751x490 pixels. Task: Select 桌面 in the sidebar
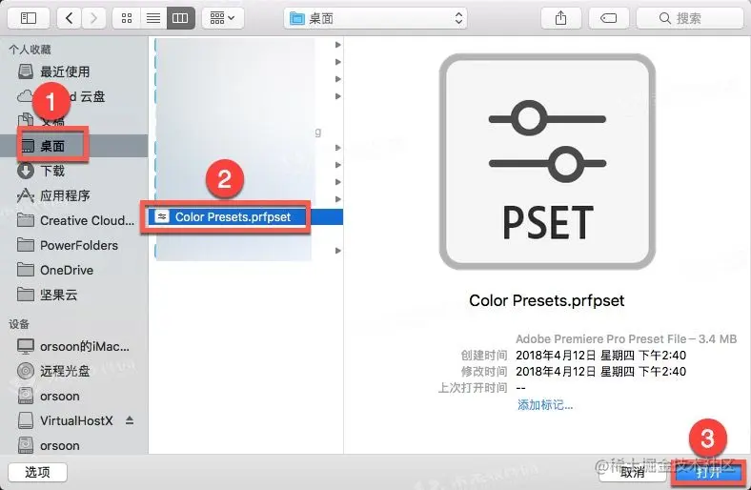pos(74,146)
